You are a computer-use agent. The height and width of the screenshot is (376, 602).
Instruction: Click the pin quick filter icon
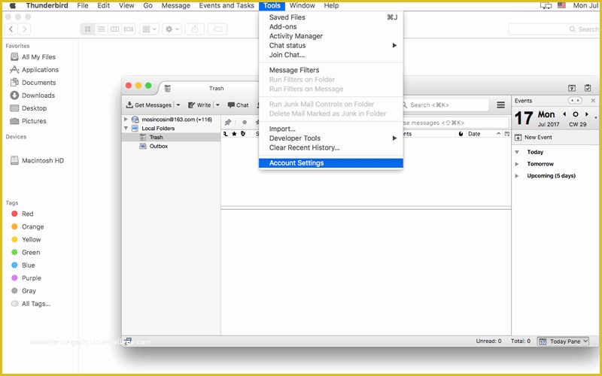[228, 123]
